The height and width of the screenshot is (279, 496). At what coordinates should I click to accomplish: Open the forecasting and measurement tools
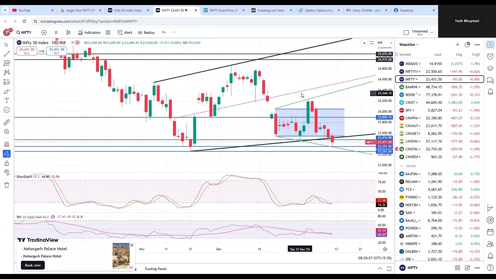tap(7, 82)
